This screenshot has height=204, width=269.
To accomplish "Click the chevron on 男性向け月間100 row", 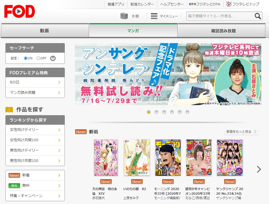I will 59,161.
